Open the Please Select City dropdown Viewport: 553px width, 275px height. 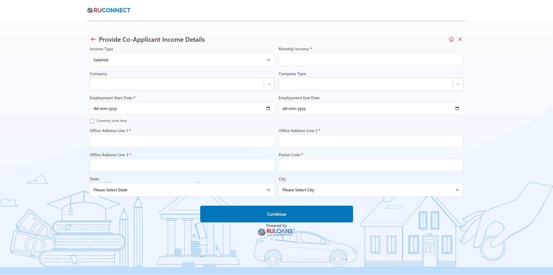click(371, 190)
